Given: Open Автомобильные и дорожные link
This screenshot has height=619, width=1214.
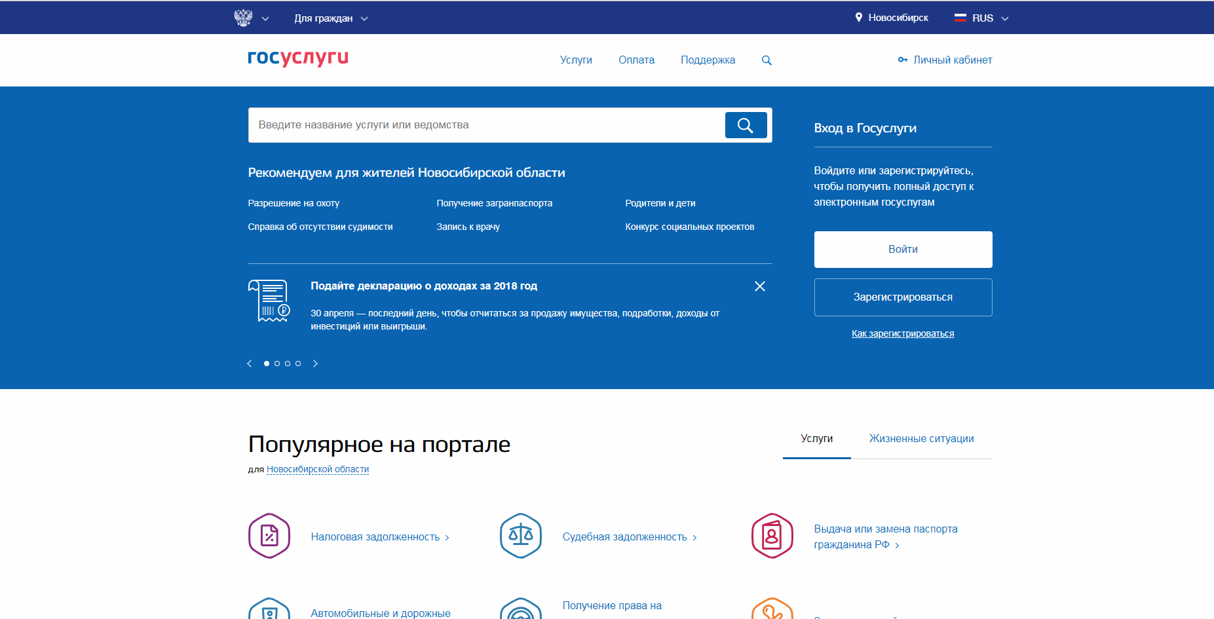Looking at the screenshot, I should (381, 614).
